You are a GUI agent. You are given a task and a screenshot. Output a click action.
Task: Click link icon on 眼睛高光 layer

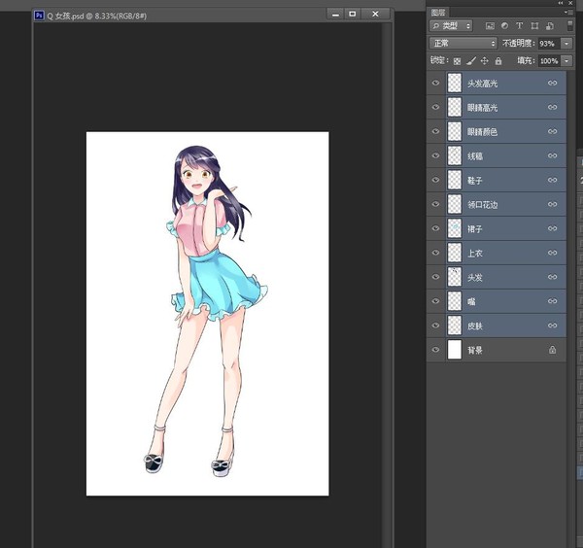coord(552,107)
